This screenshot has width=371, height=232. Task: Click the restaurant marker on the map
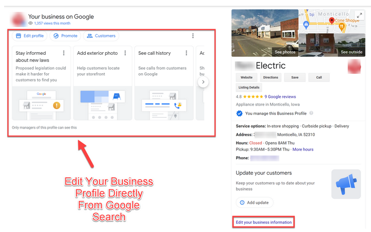(x=341, y=27)
